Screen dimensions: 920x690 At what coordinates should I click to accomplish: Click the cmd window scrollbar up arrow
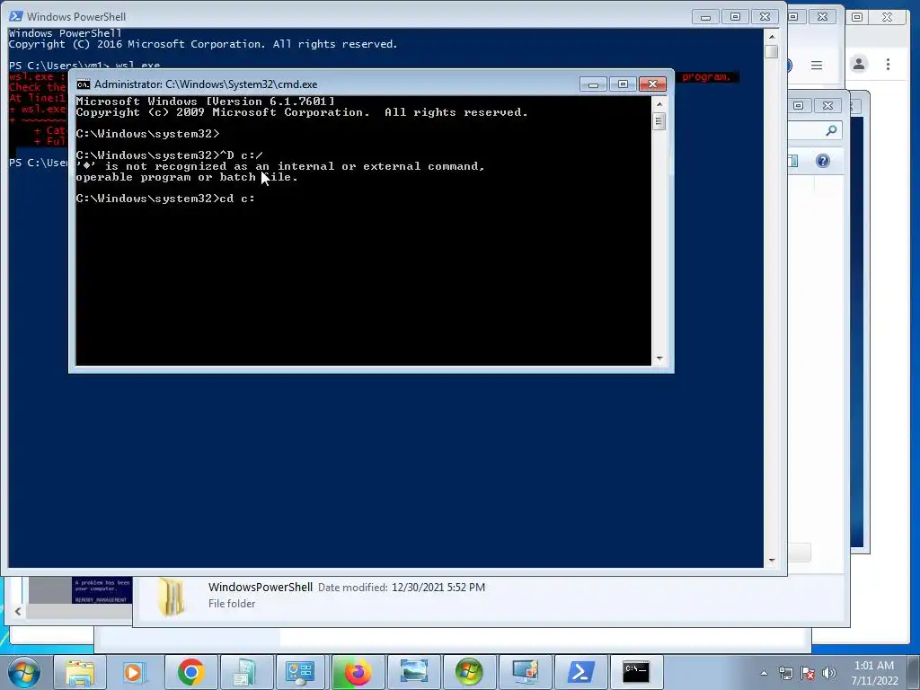point(659,104)
